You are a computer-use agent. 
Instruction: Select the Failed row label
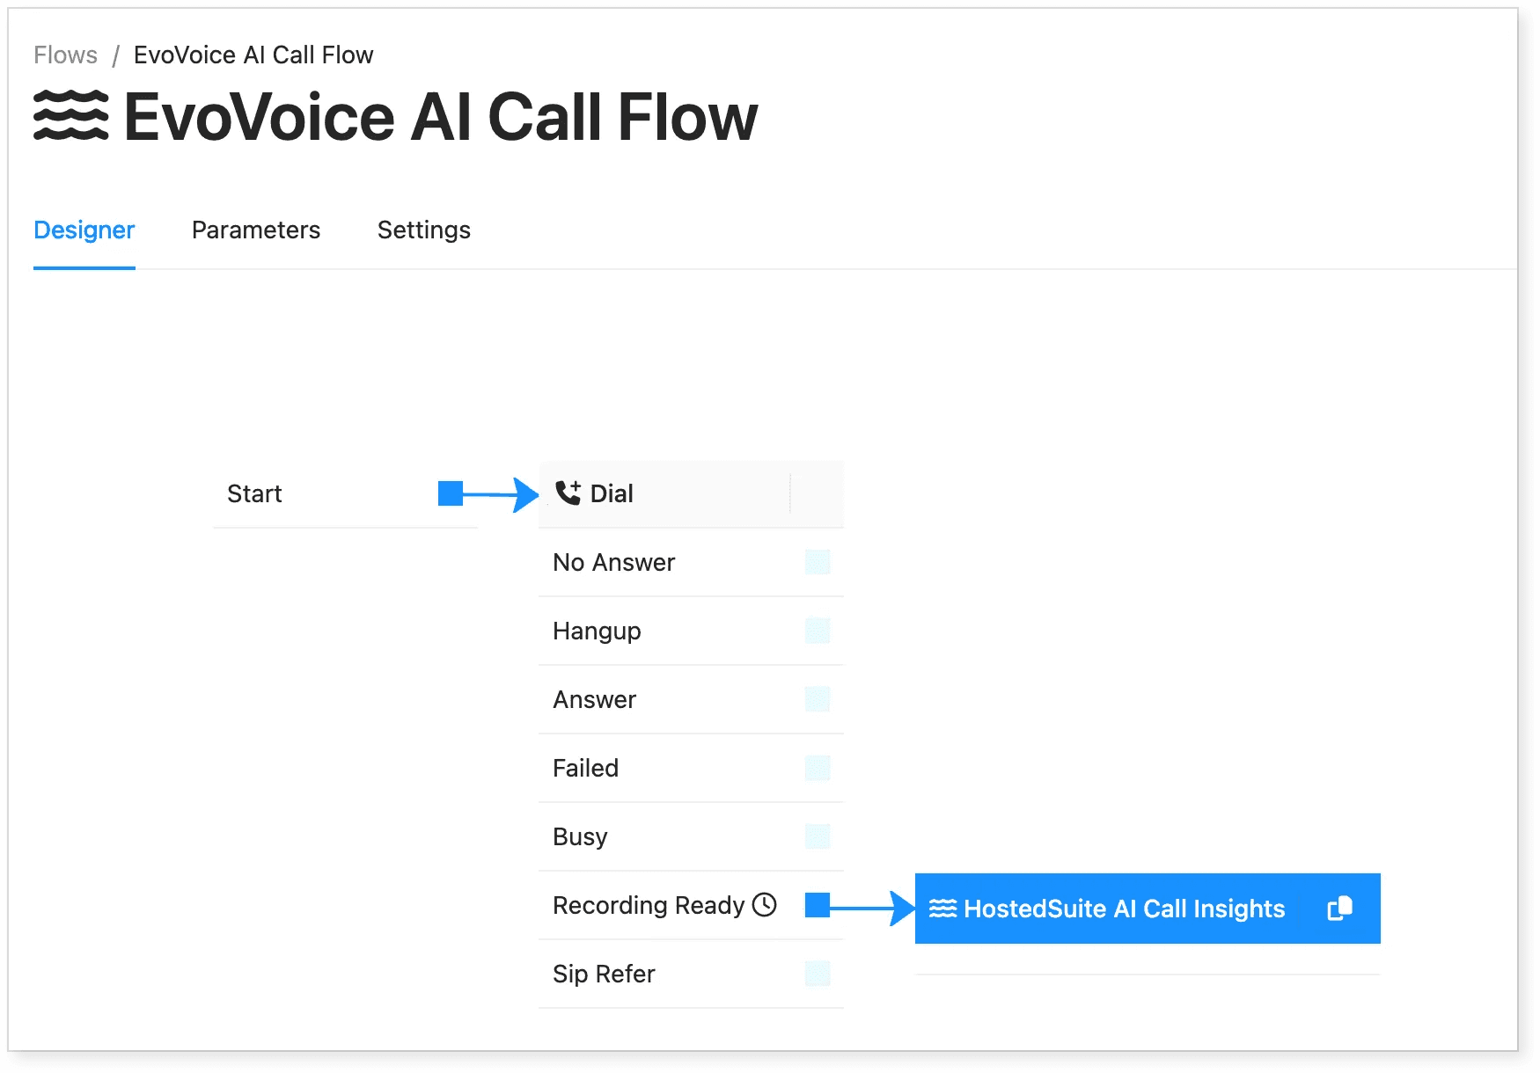point(585,768)
